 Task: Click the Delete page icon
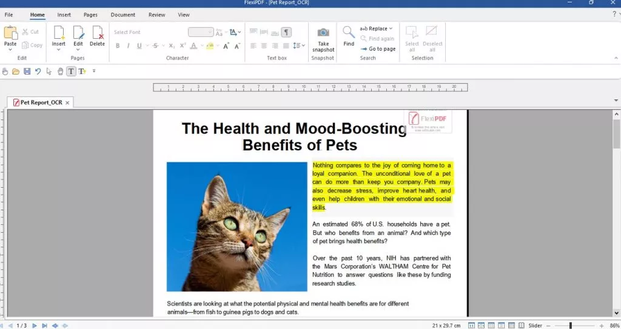point(98,33)
